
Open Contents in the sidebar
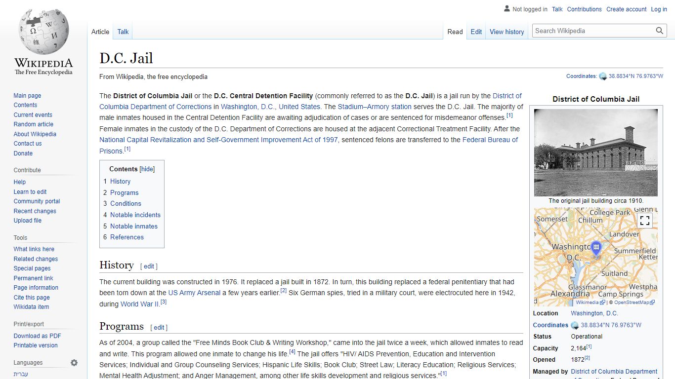tap(25, 105)
